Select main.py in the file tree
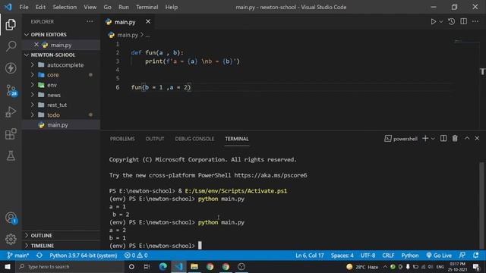The height and width of the screenshot is (273, 486). point(61,125)
